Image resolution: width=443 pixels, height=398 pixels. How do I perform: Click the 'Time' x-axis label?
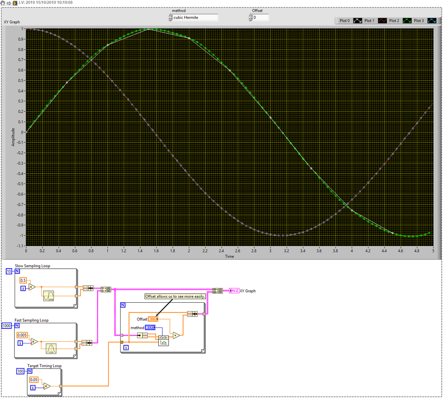pyautogui.click(x=229, y=257)
